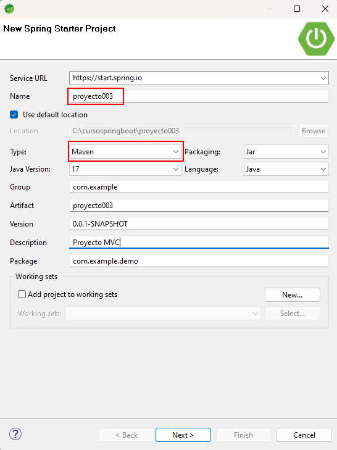
Task: Click the green Spring Boot power logo
Action: pyautogui.click(x=316, y=38)
